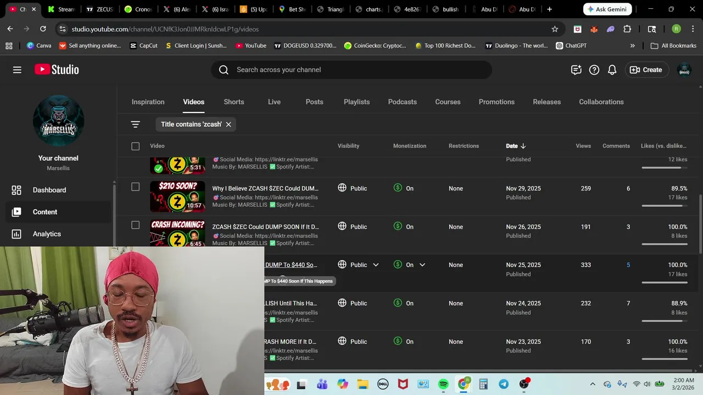Open the Courses tab

(448, 102)
